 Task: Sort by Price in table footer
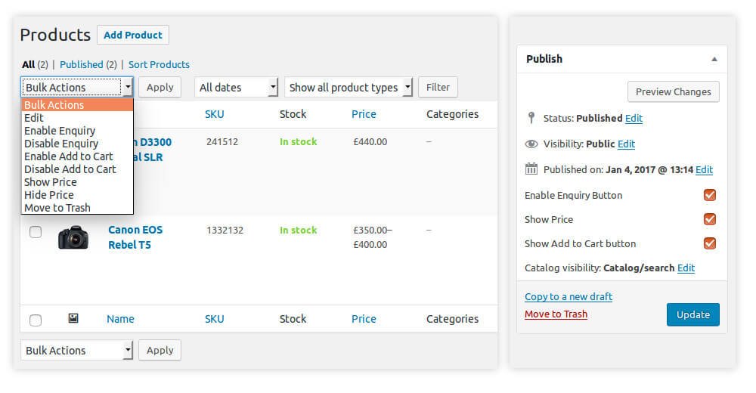pos(364,319)
